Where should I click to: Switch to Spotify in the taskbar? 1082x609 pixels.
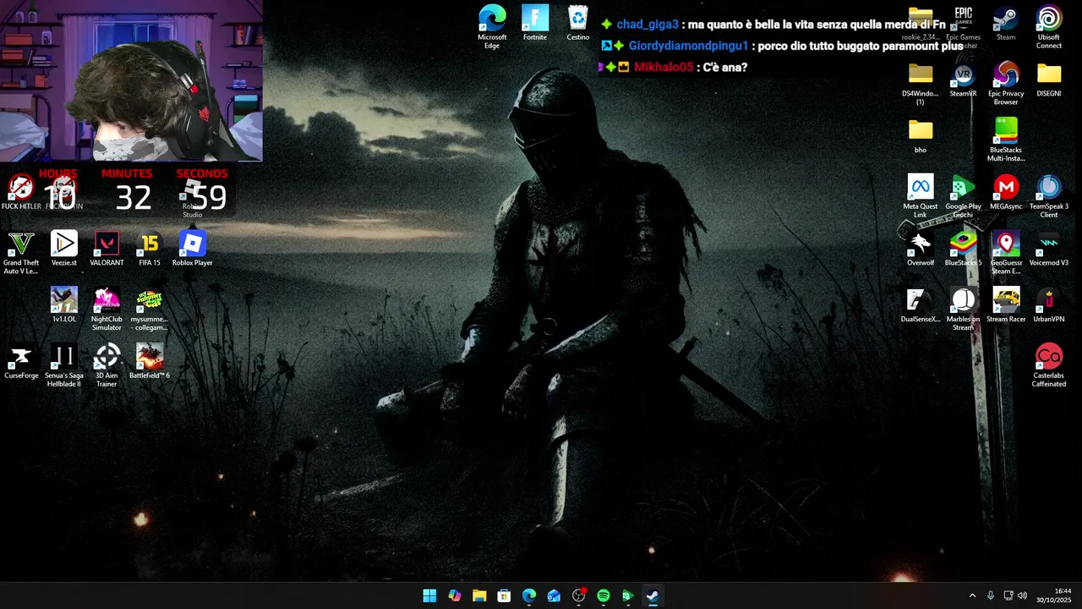coord(604,595)
